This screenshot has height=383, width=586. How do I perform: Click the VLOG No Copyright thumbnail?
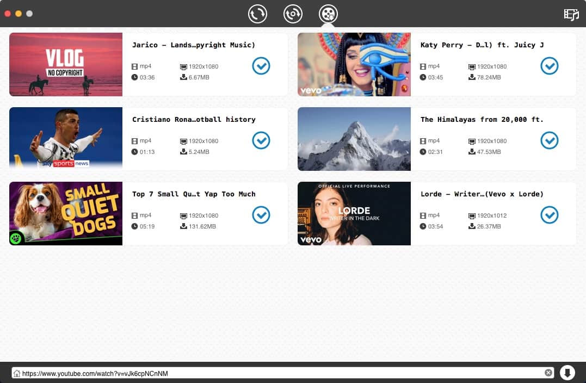[66, 64]
